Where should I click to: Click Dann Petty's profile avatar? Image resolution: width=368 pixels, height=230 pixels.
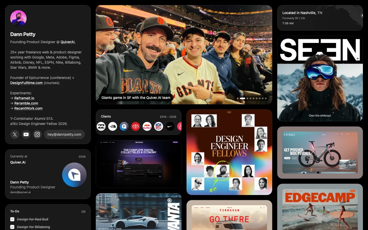point(18,18)
